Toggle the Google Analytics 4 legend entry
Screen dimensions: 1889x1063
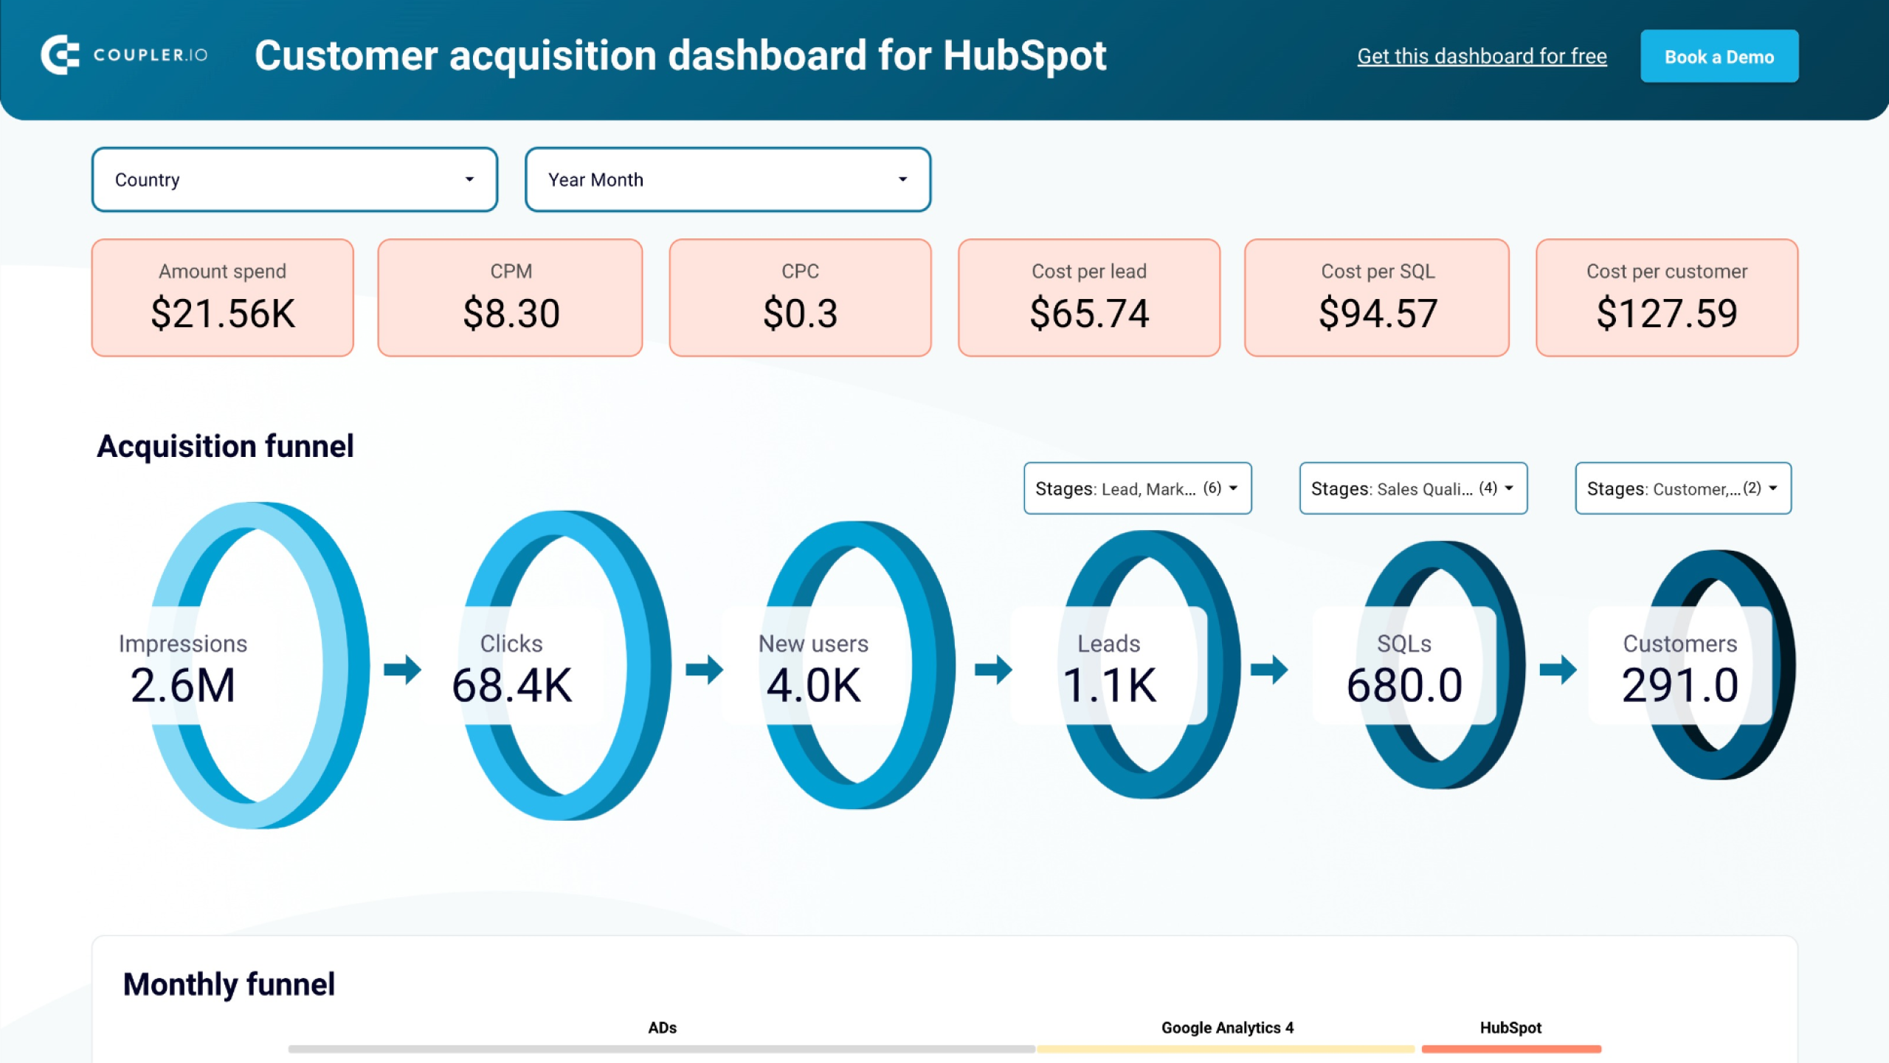point(1227,1028)
